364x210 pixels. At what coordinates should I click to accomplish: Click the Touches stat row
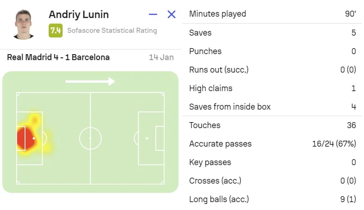click(x=272, y=125)
